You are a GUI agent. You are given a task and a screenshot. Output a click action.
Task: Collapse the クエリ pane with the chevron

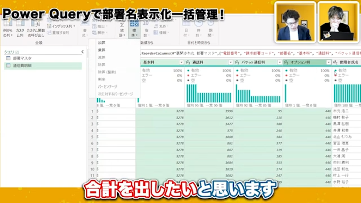coord(82,52)
